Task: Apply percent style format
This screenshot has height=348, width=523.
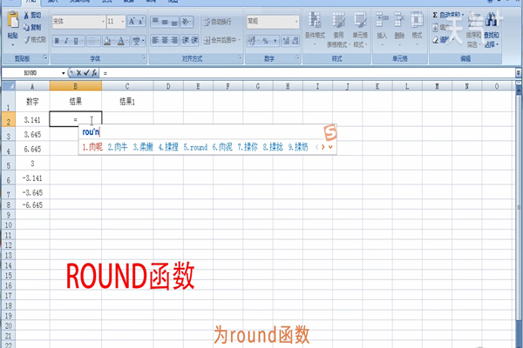Action: 266,41
